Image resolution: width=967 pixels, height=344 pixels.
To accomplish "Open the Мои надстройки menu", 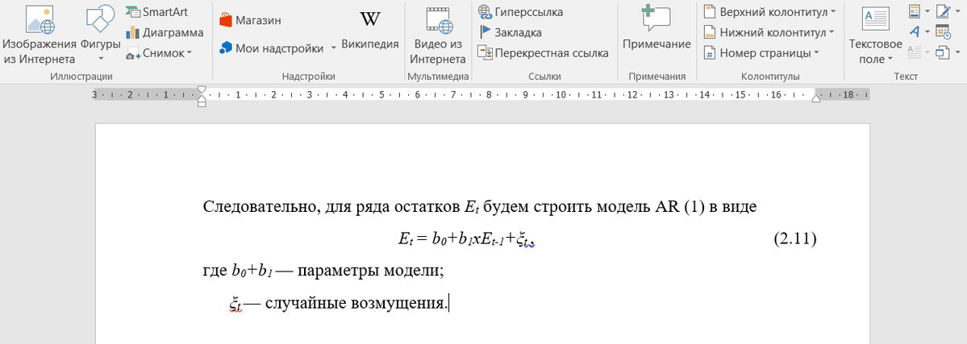I will (277, 48).
